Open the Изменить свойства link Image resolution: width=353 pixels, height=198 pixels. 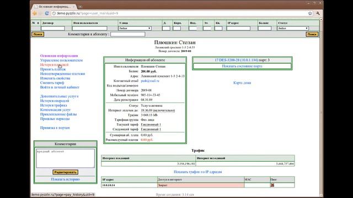(55, 78)
